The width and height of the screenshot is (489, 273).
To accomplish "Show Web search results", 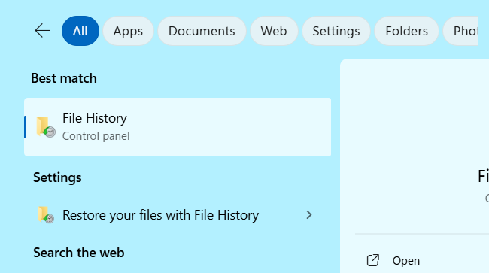I will pos(274,31).
